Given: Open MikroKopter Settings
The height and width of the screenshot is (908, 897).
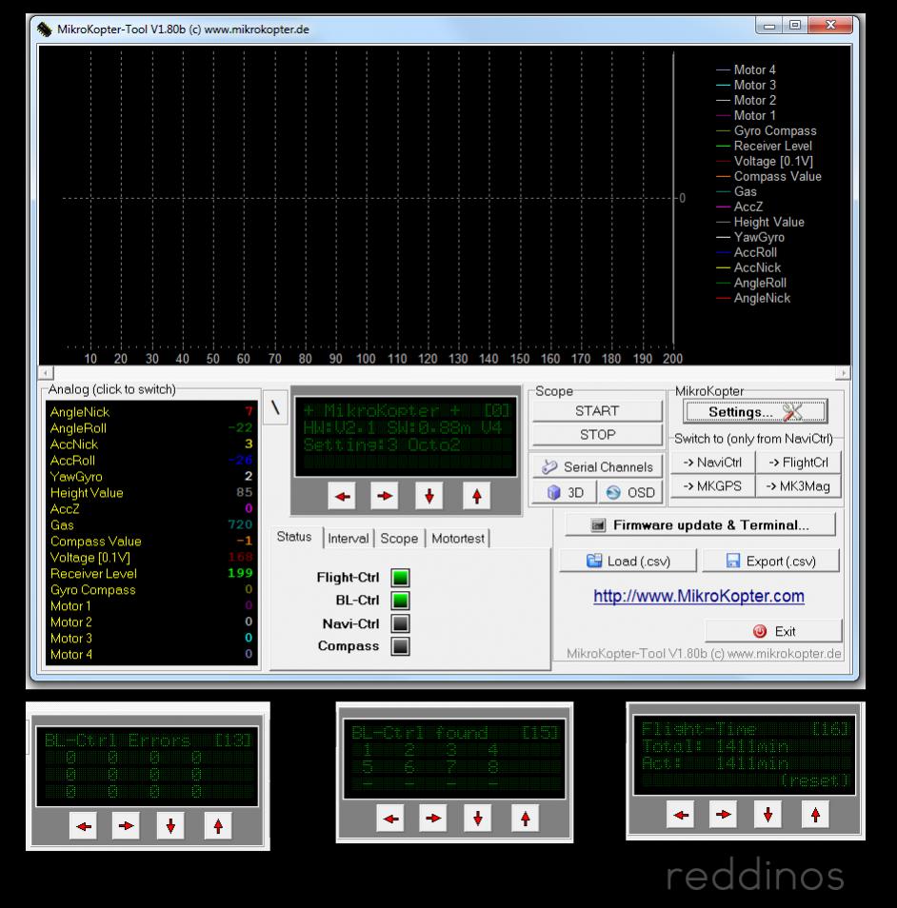Looking at the screenshot, I should coord(754,412).
